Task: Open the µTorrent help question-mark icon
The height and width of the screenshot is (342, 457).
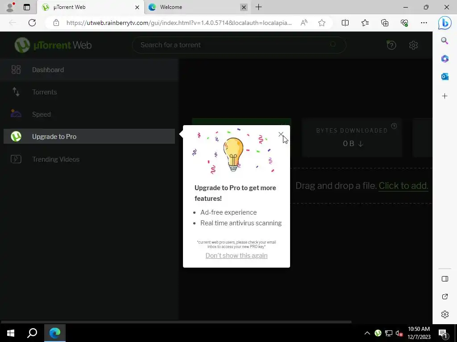Action: [391, 45]
